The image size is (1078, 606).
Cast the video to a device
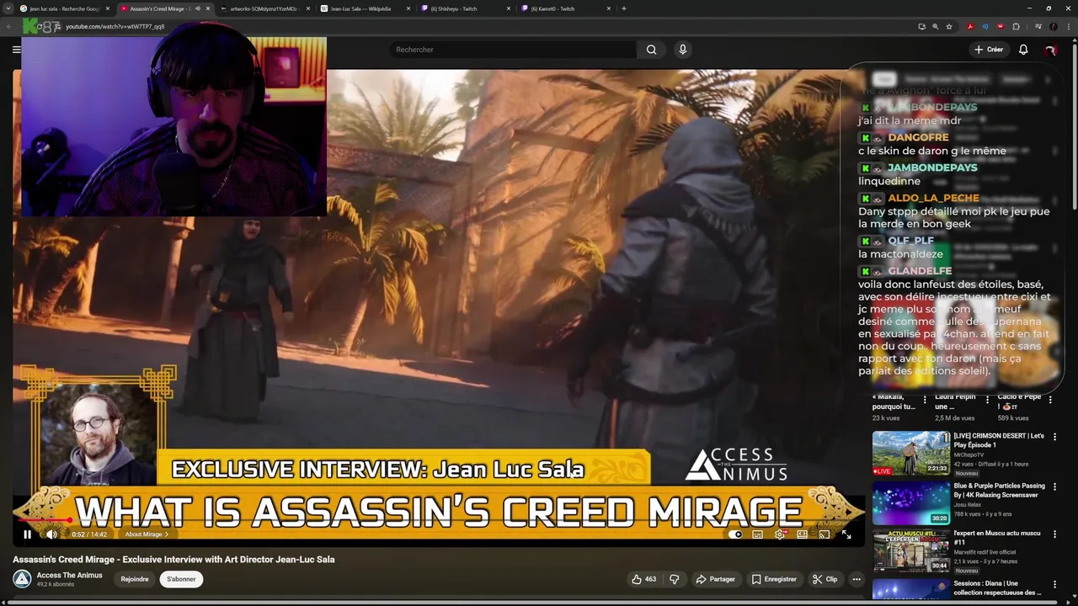(x=824, y=534)
